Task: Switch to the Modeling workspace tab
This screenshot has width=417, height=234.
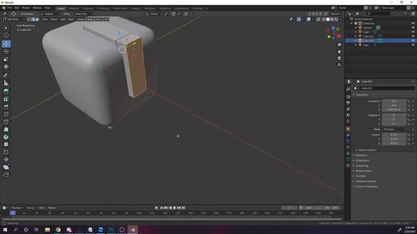Action: coord(74,8)
